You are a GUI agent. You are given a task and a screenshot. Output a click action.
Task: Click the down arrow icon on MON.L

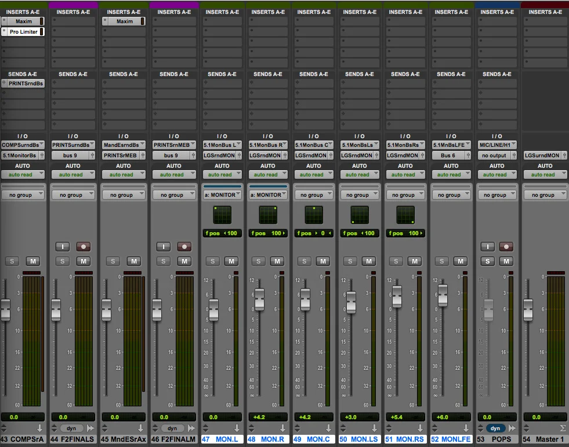click(x=237, y=428)
